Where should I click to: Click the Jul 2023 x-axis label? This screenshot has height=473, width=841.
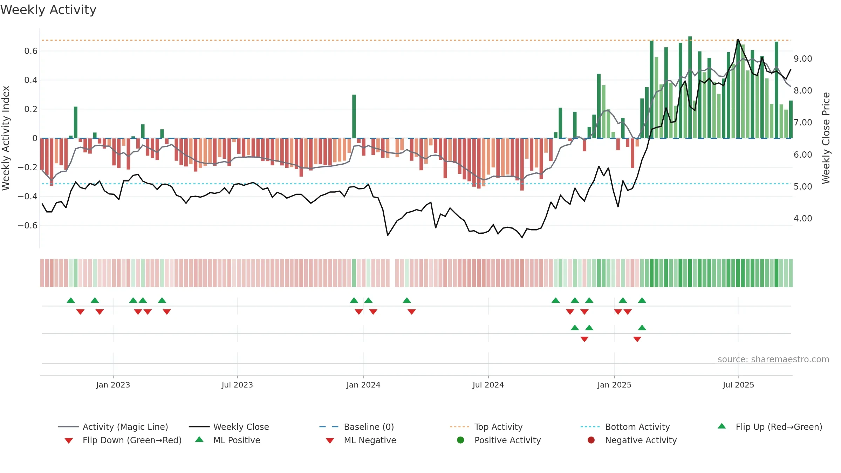point(237,385)
